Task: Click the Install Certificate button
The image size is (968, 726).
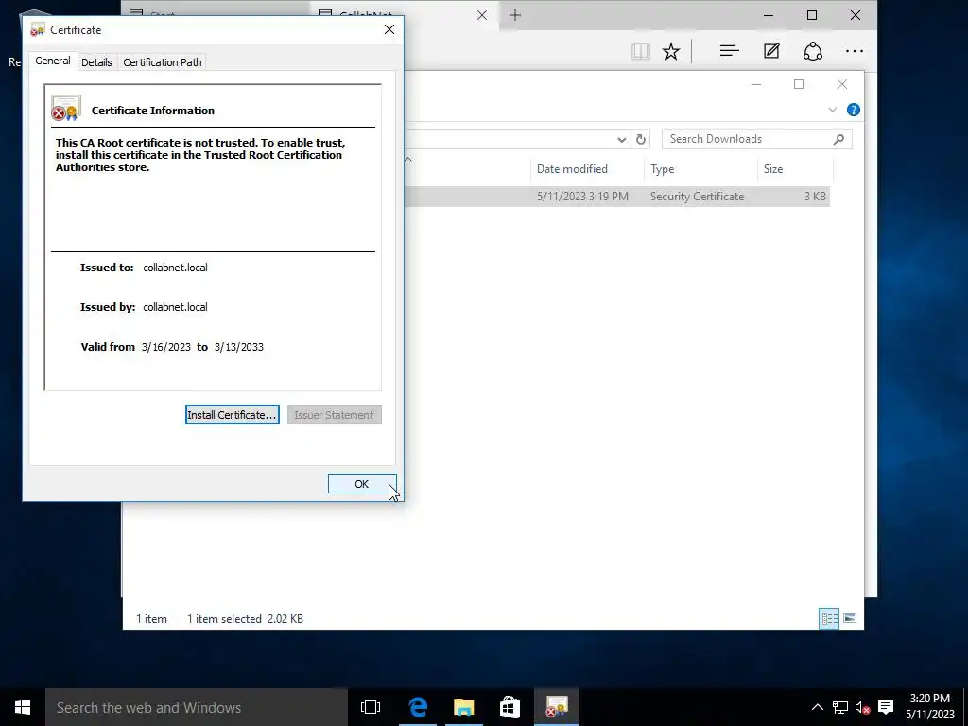Action: coord(233,415)
